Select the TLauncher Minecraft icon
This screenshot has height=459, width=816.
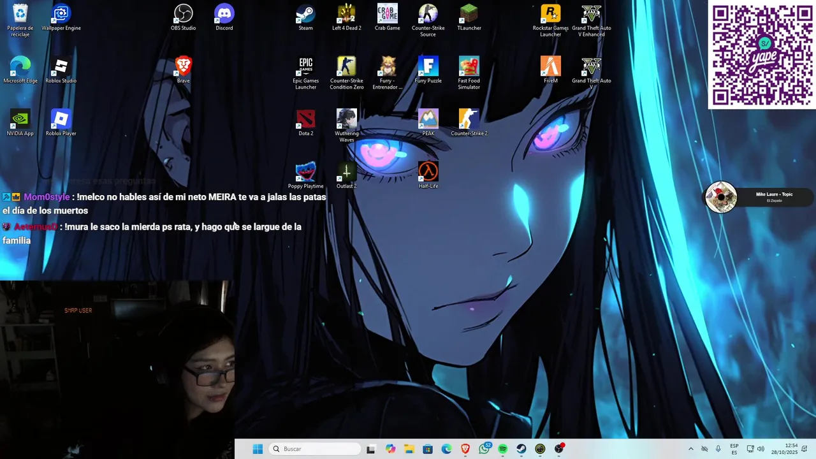(469, 18)
